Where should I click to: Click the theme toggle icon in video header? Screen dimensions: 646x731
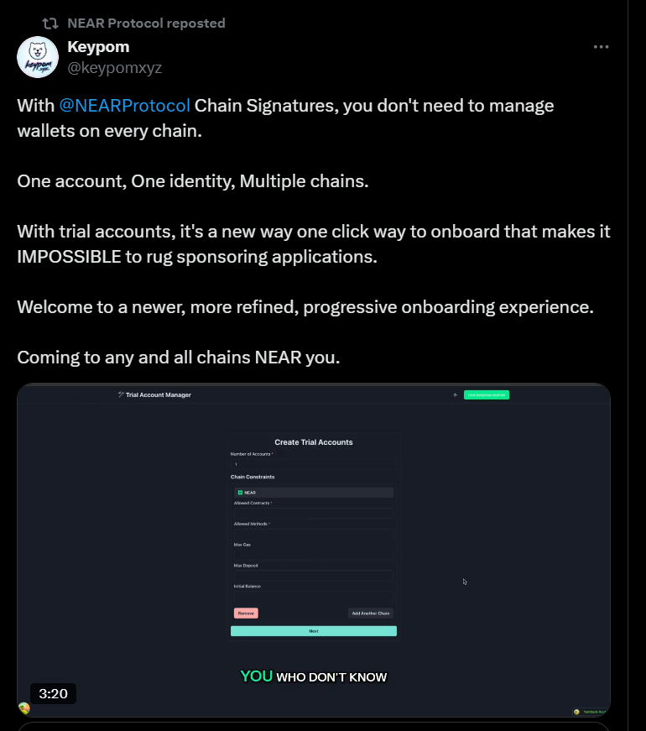coord(455,394)
